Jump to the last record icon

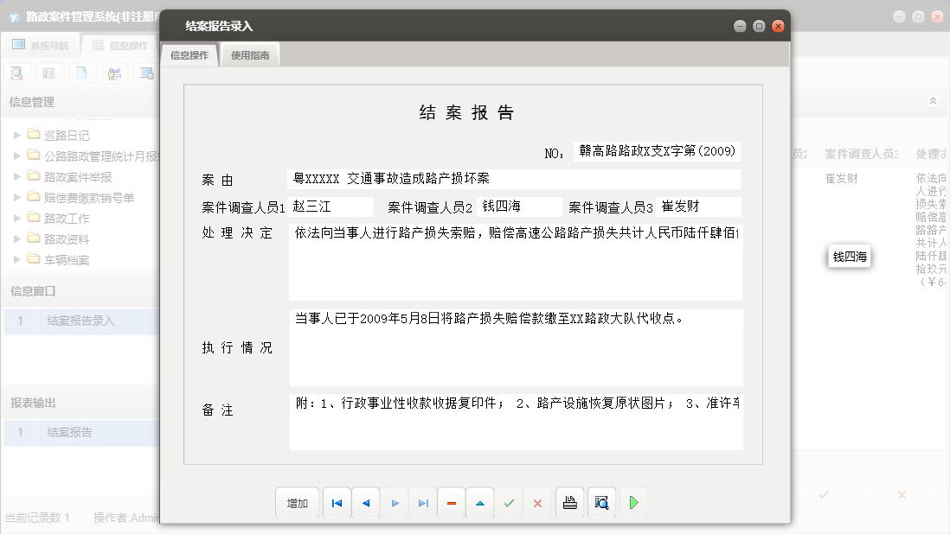pos(422,502)
